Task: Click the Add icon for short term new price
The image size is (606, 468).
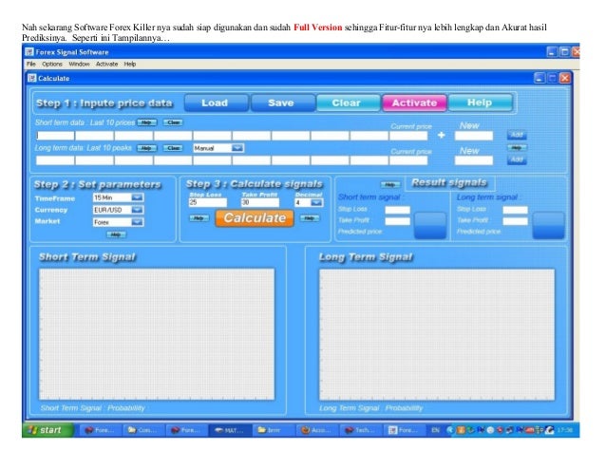Action: pos(517,135)
